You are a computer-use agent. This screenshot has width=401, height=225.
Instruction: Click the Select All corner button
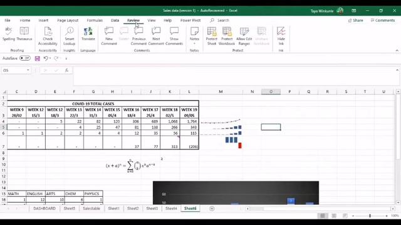4,92
